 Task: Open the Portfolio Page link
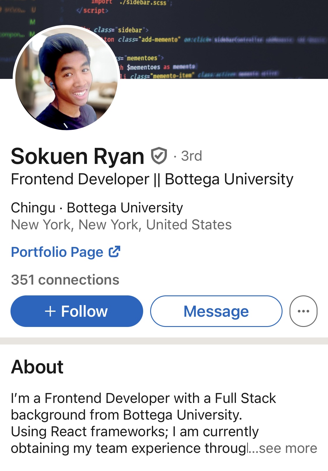pyautogui.click(x=57, y=252)
